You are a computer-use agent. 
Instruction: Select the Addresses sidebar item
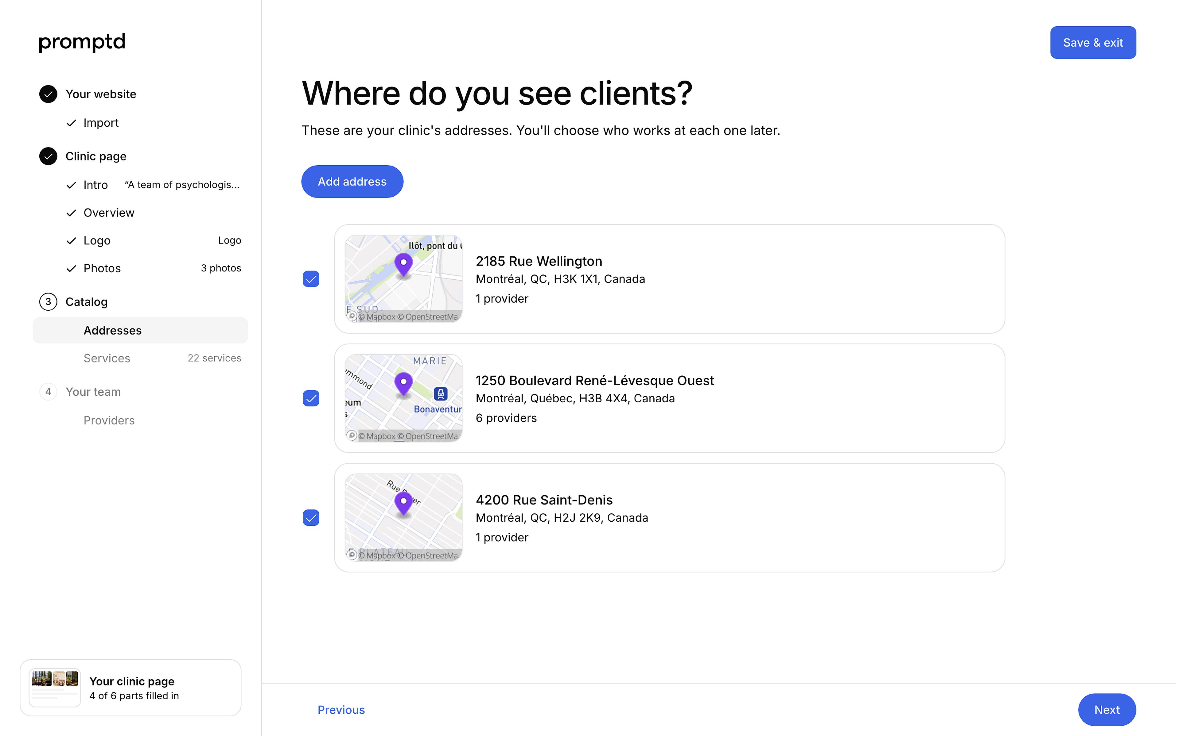tap(140, 331)
